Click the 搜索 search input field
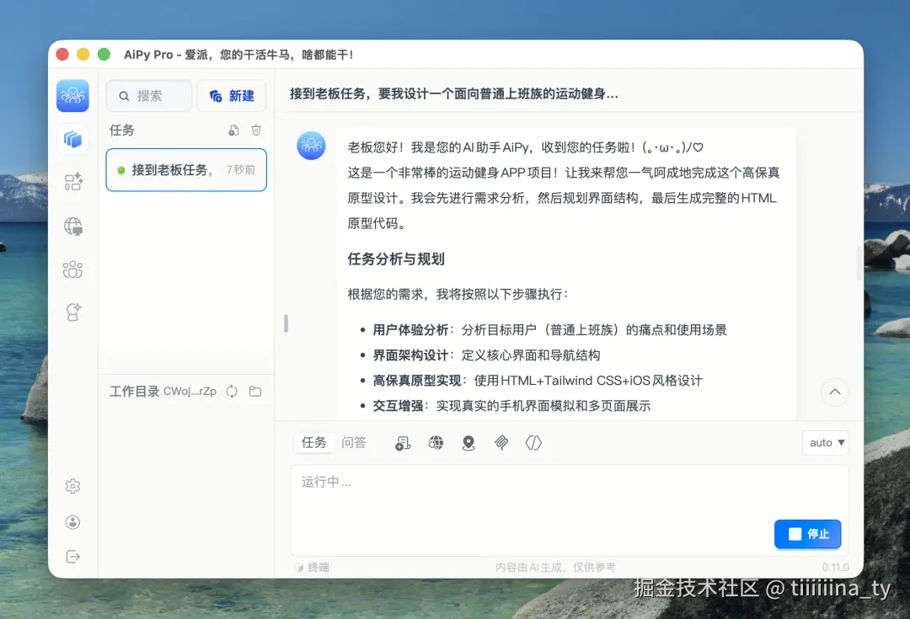The image size is (910, 619). click(x=148, y=95)
